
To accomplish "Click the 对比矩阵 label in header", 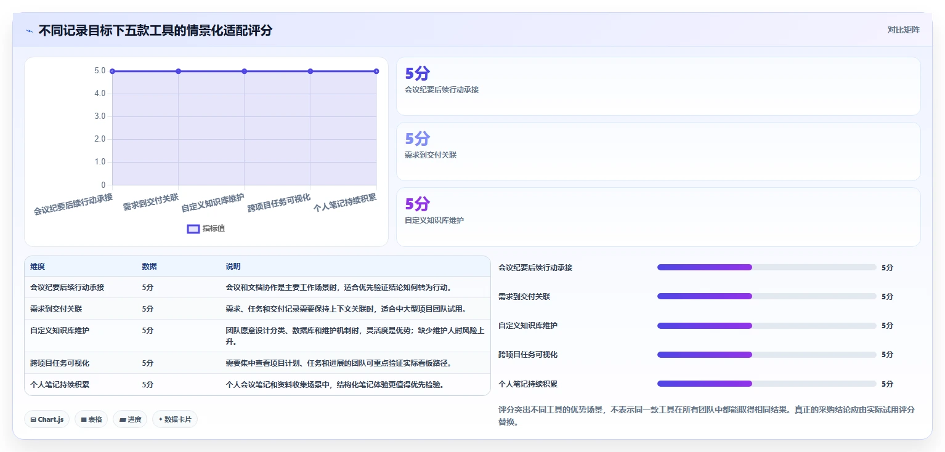I will [903, 30].
